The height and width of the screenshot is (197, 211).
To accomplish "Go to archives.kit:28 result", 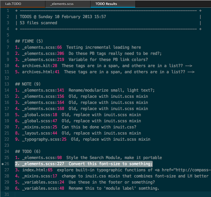I will (40, 66).
